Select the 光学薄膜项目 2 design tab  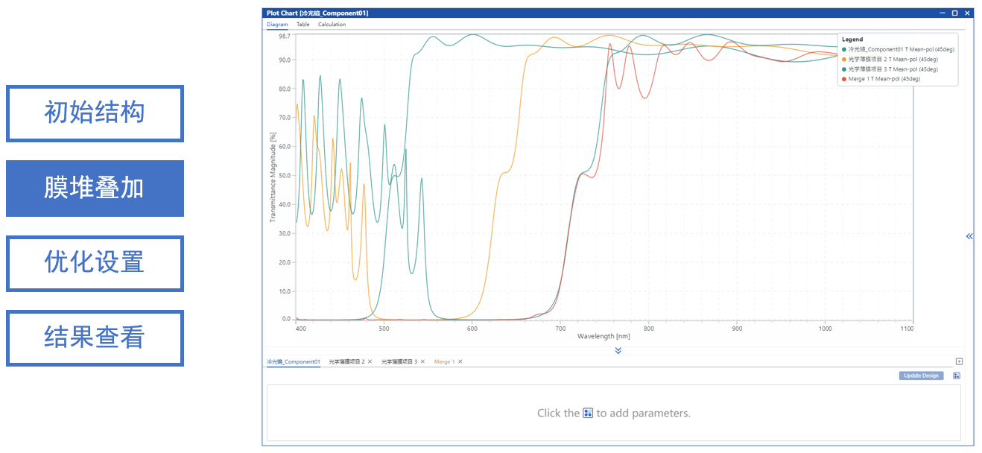tap(346, 361)
